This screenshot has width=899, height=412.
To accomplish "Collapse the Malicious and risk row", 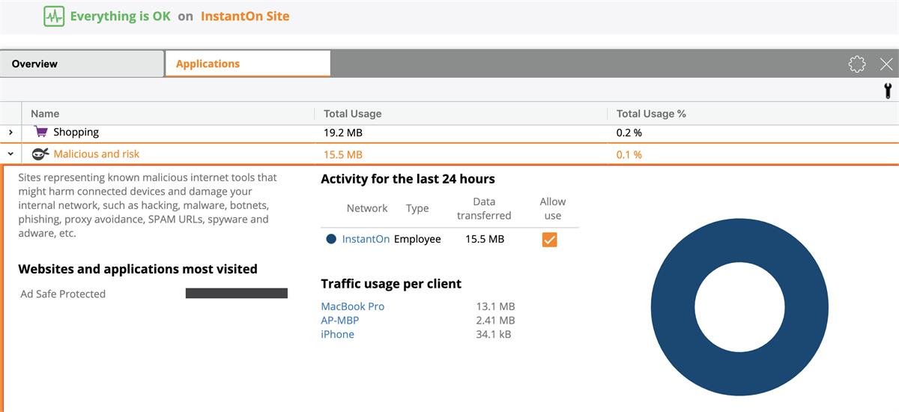I will tap(10, 154).
